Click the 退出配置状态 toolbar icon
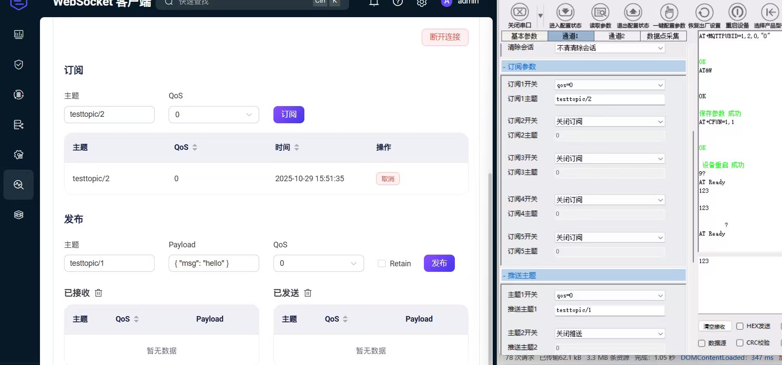 (633, 12)
